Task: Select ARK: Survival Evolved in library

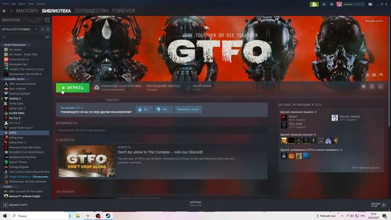Action: pyautogui.click(x=22, y=84)
